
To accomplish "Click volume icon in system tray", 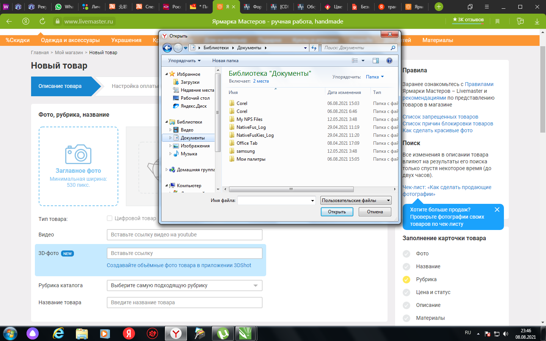I will [x=505, y=334].
